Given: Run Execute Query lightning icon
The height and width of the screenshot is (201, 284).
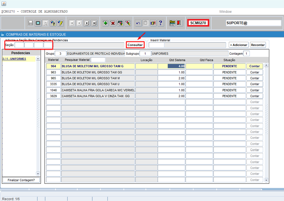Looking at the screenshot, I should (x=60, y=23).
